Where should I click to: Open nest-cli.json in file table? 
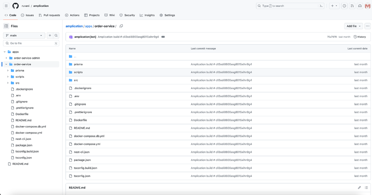click(82, 152)
